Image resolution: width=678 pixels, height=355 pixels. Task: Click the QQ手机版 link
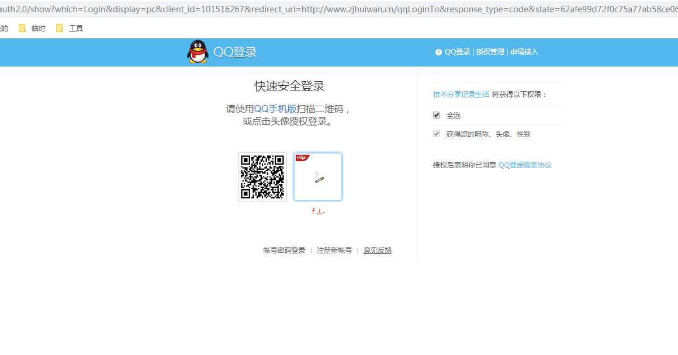pos(275,109)
